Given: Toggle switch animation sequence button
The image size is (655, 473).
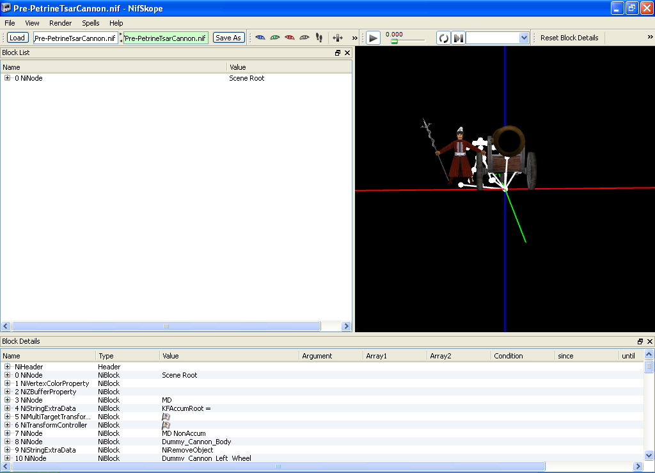Looking at the screenshot, I should tap(458, 38).
